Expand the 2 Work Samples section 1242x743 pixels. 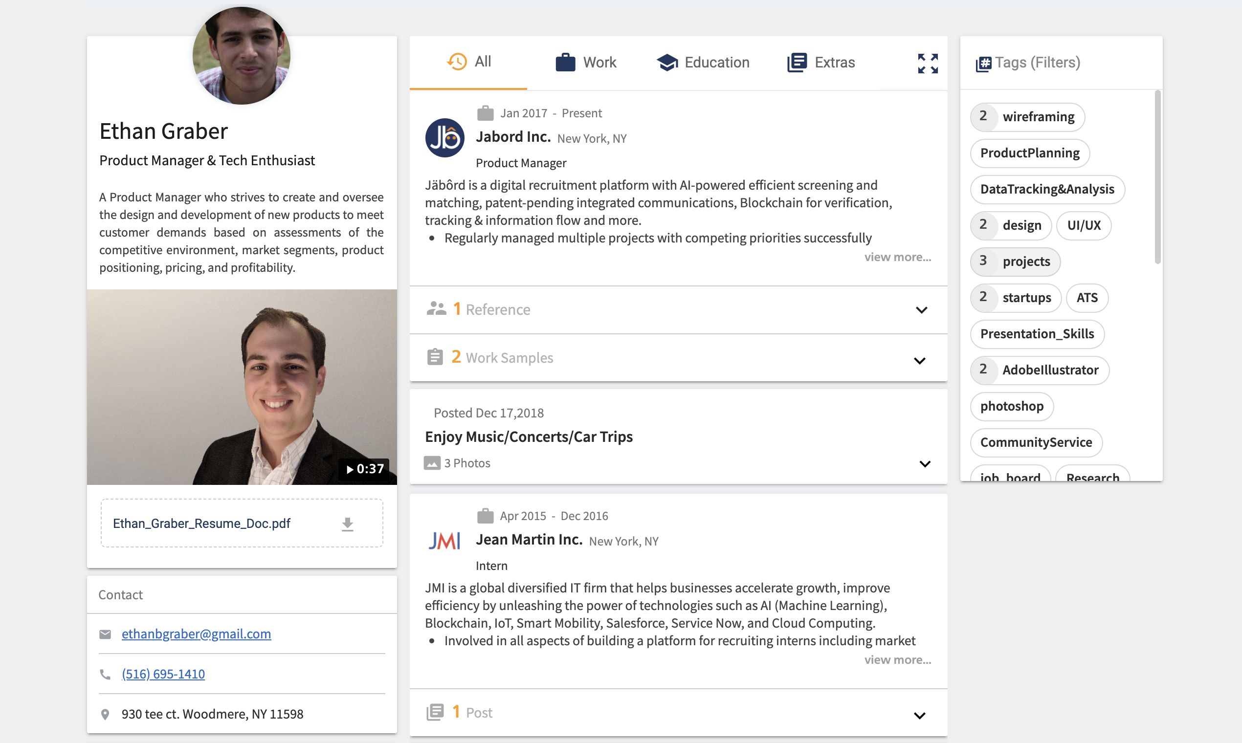coord(919,360)
